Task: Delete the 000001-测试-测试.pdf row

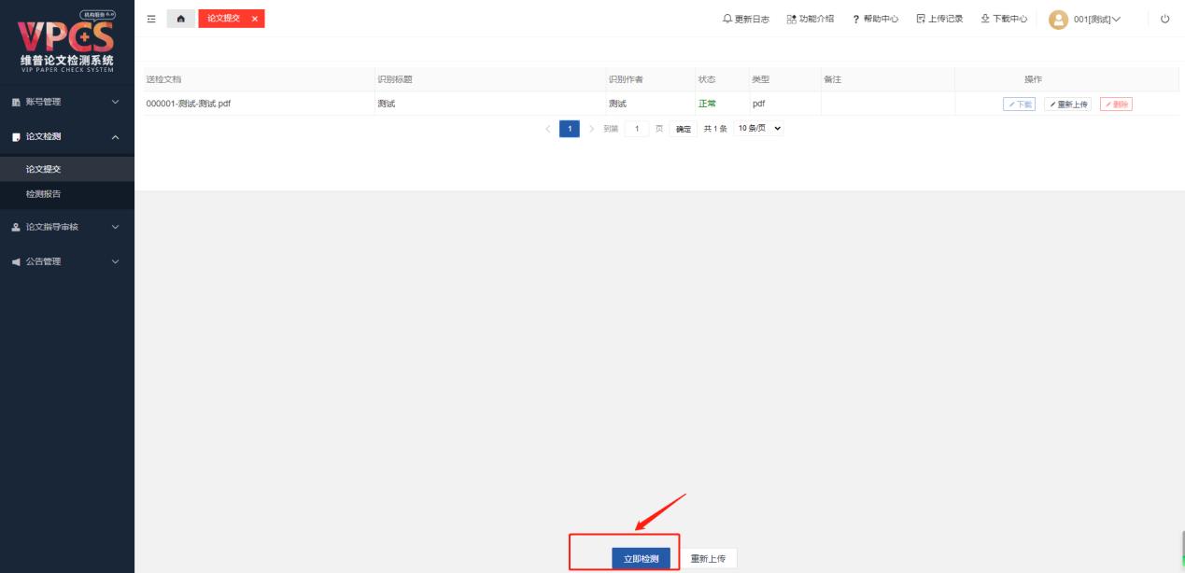Action: pyautogui.click(x=1116, y=104)
